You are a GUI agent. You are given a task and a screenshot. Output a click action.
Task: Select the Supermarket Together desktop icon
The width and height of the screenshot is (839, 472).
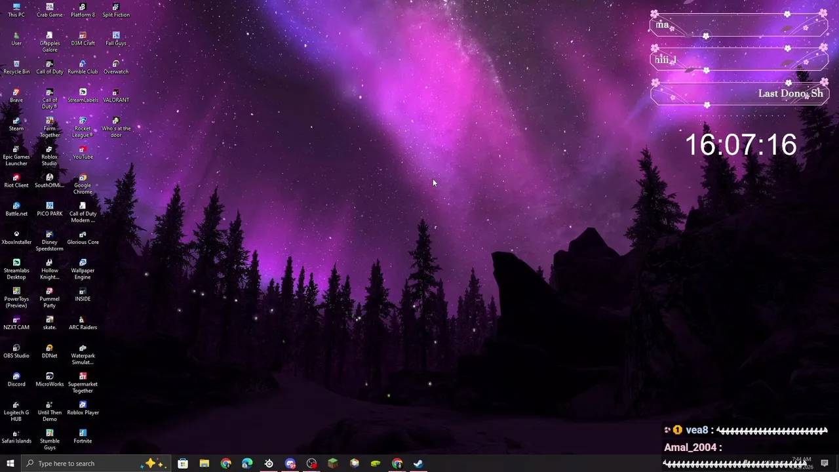pos(83,383)
